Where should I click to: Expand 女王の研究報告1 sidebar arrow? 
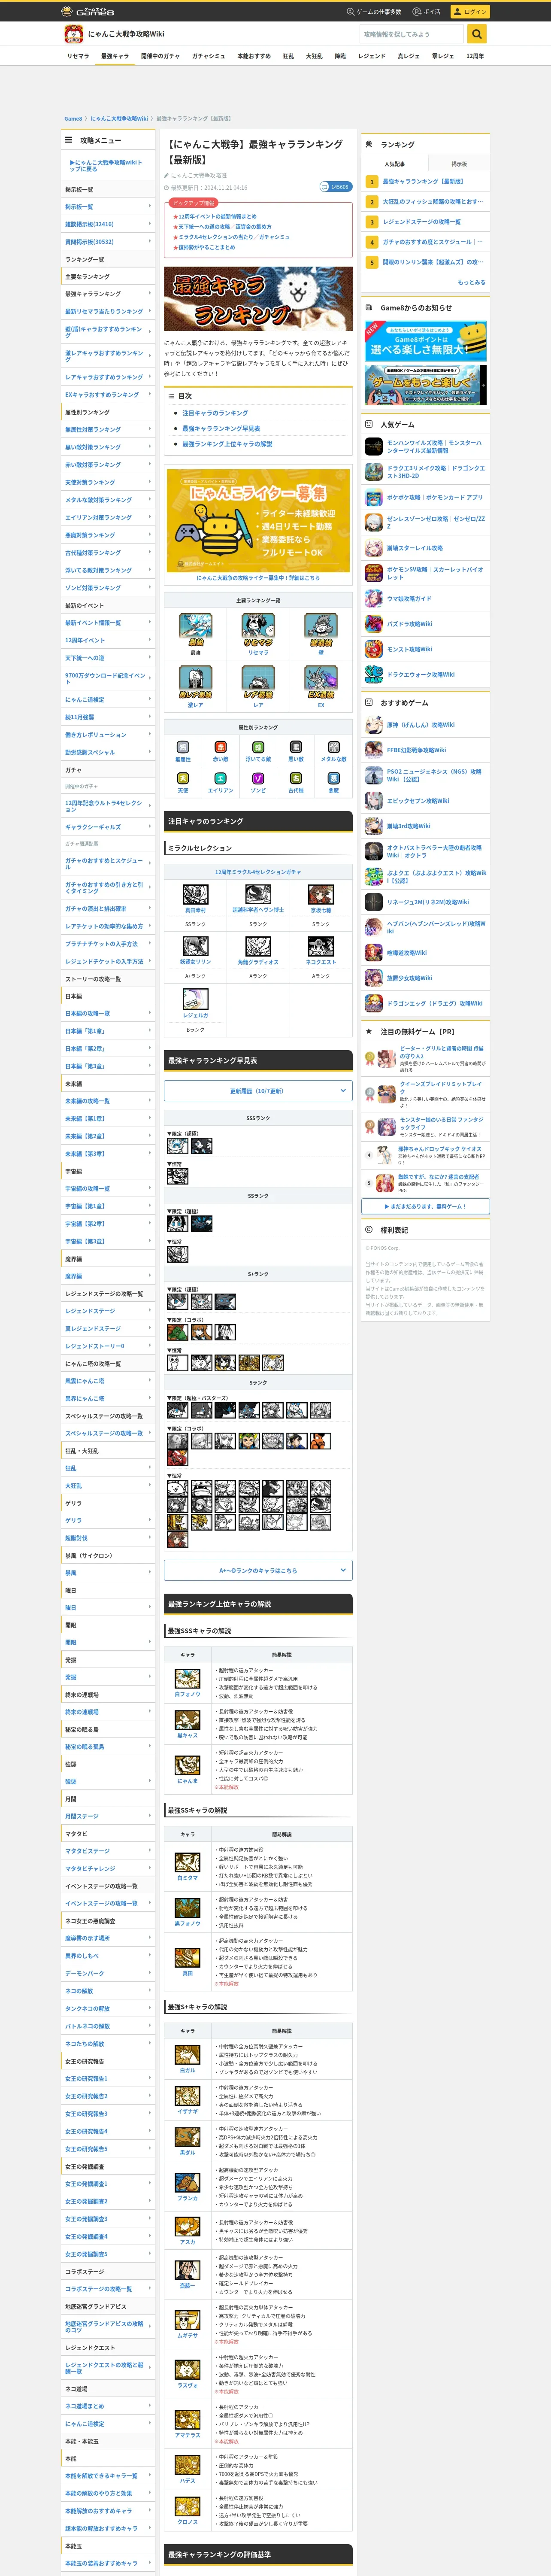click(150, 2078)
